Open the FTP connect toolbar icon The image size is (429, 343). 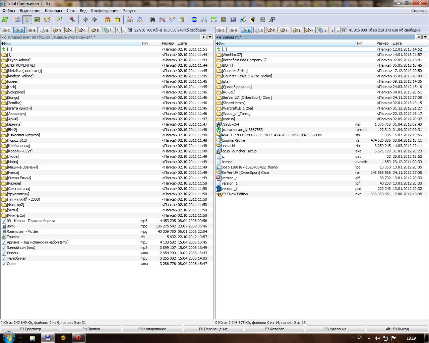(x=130, y=19)
